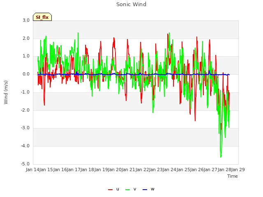Viewport: 263px width, 197px height.
Task: Toggle the green v series legend marker
Action: pyautogui.click(x=128, y=190)
